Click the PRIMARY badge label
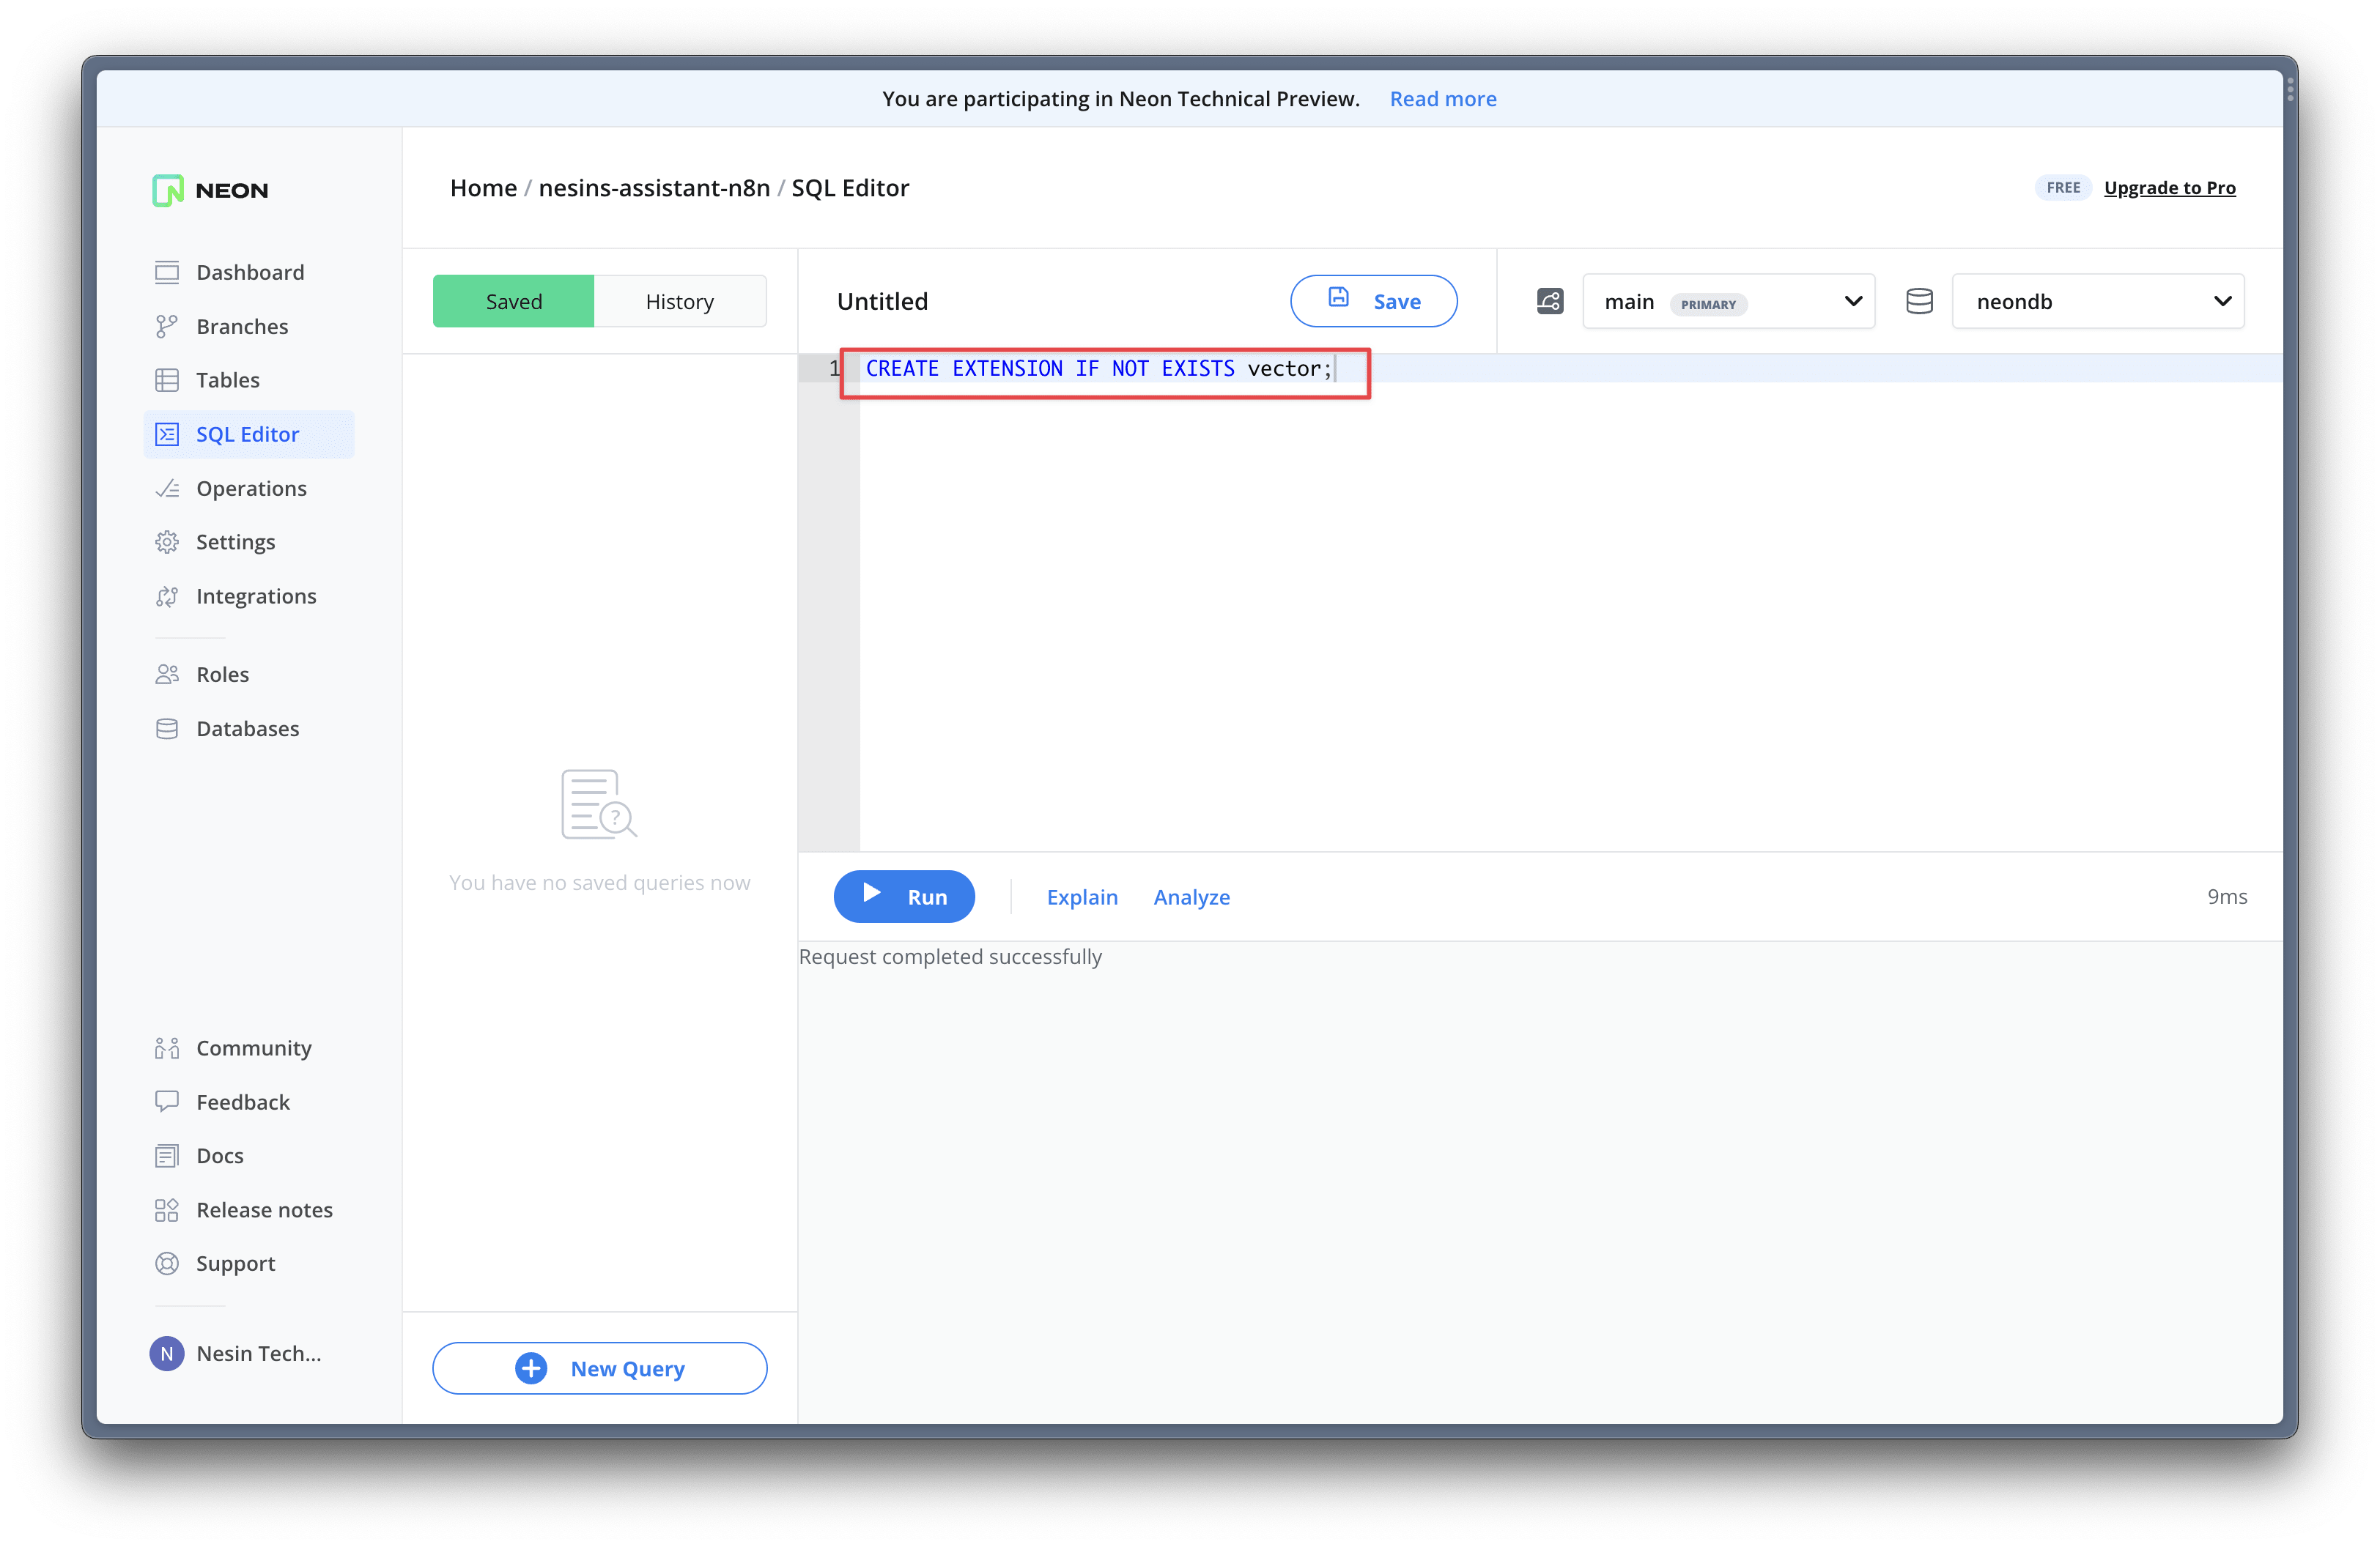This screenshot has width=2380, height=1547. coord(1708,304)
